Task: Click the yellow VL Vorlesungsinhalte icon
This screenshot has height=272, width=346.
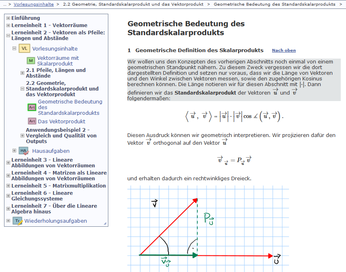Action: click(24, 48)
